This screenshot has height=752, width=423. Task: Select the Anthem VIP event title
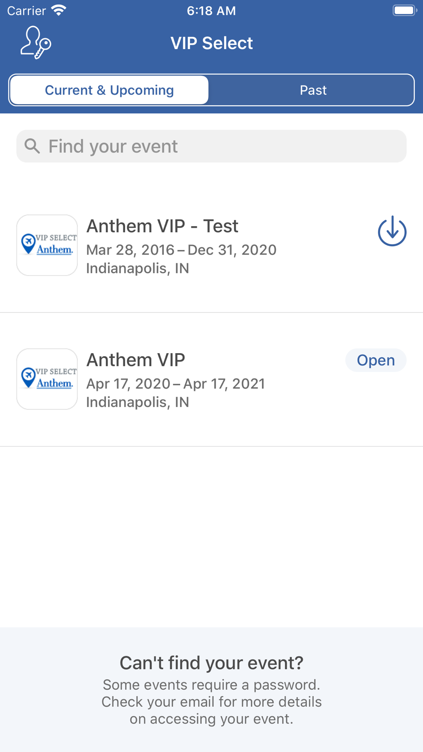click(x=136, y=360)
